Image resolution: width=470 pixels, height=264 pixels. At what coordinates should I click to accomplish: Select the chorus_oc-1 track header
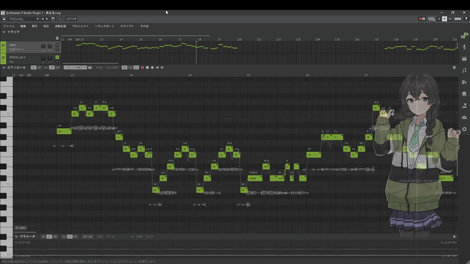[30, 59]
